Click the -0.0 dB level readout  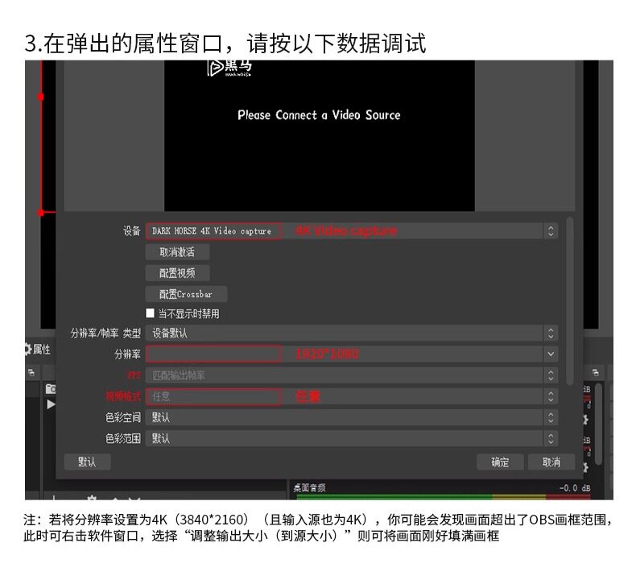pyautogui.click(x=575, y=487)
